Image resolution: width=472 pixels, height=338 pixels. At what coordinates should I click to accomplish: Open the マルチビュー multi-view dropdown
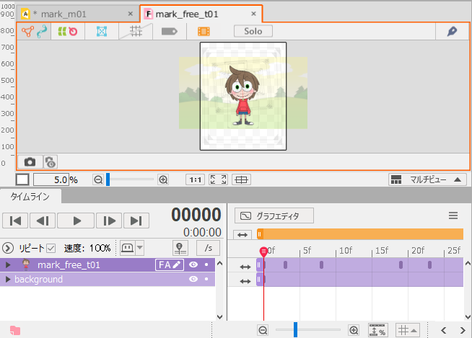(427, 179)
